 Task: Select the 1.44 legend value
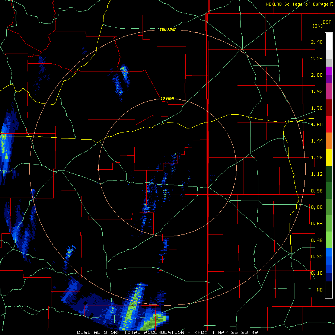(x=317, y=141)
